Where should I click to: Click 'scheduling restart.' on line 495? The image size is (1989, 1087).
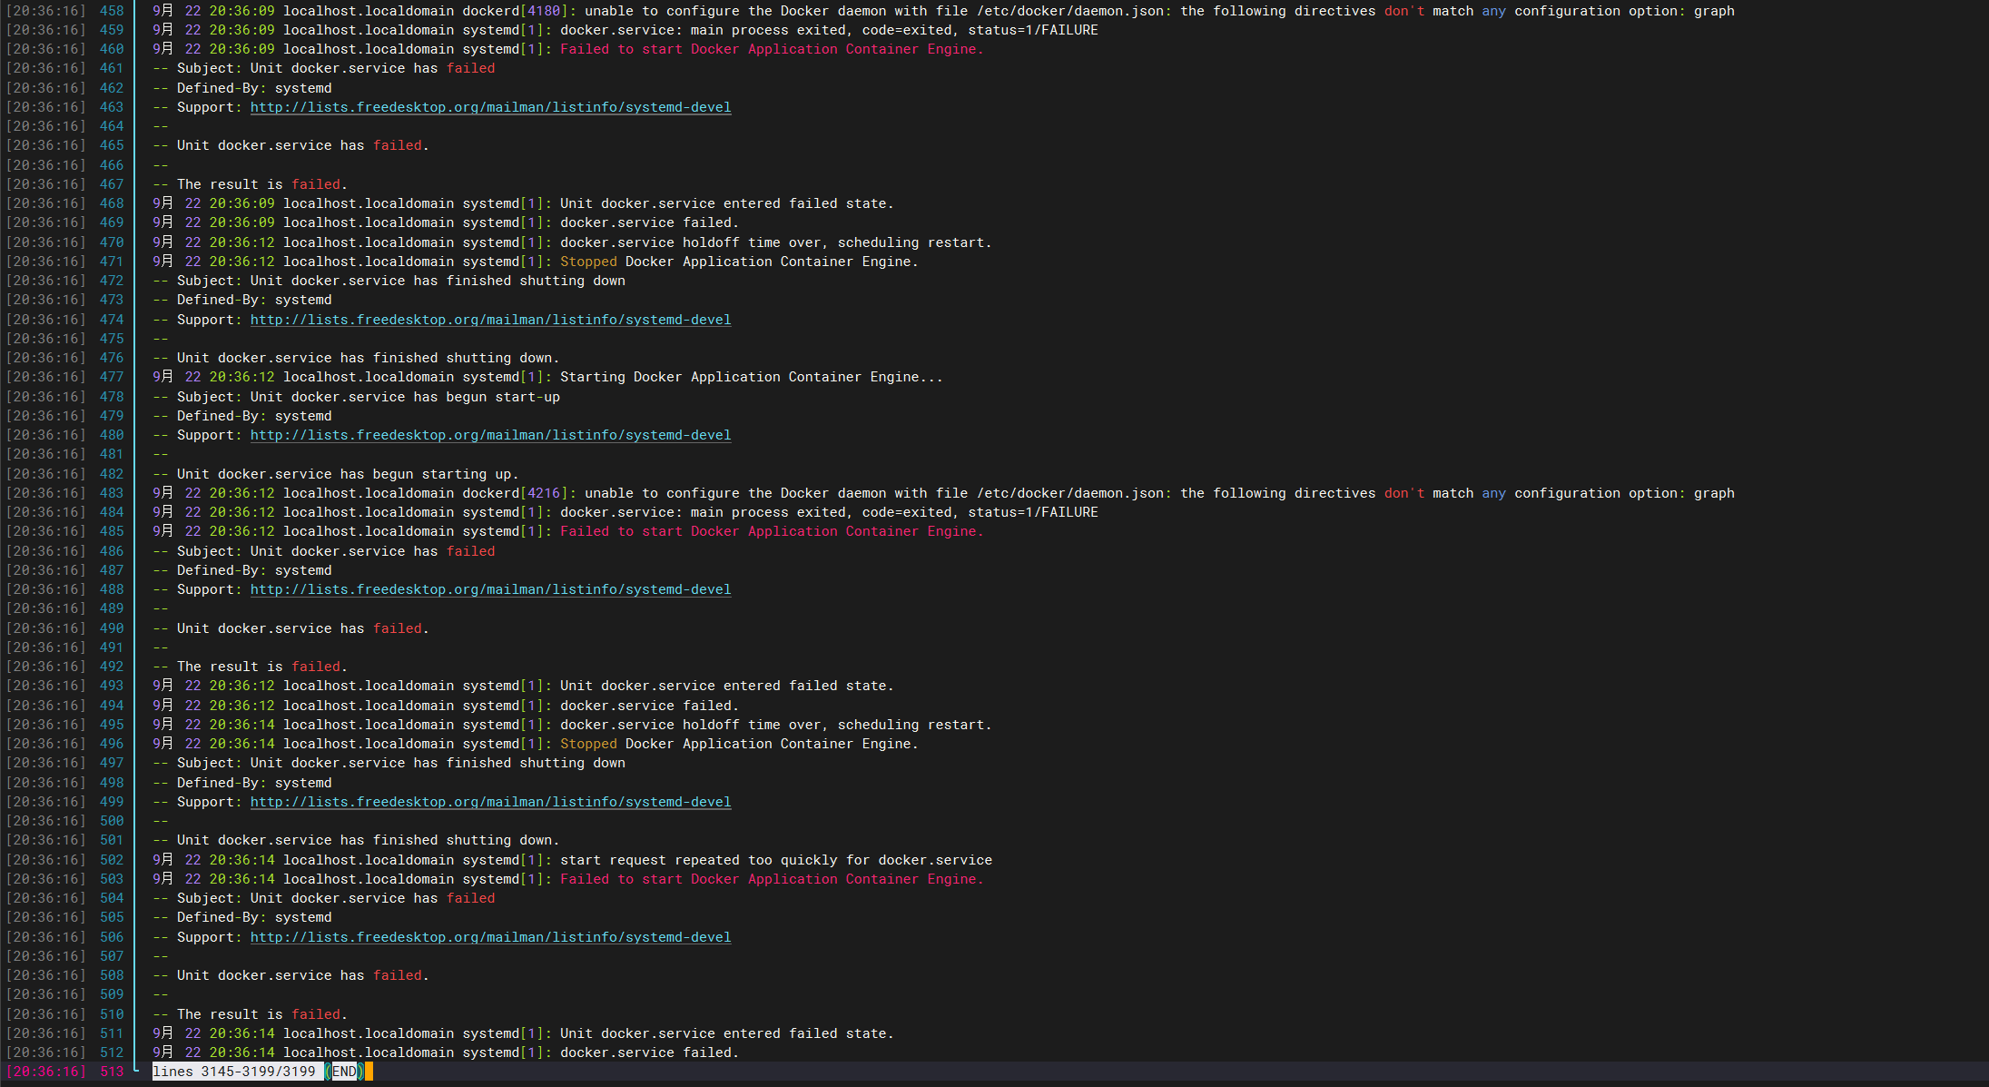click(914, 725)
